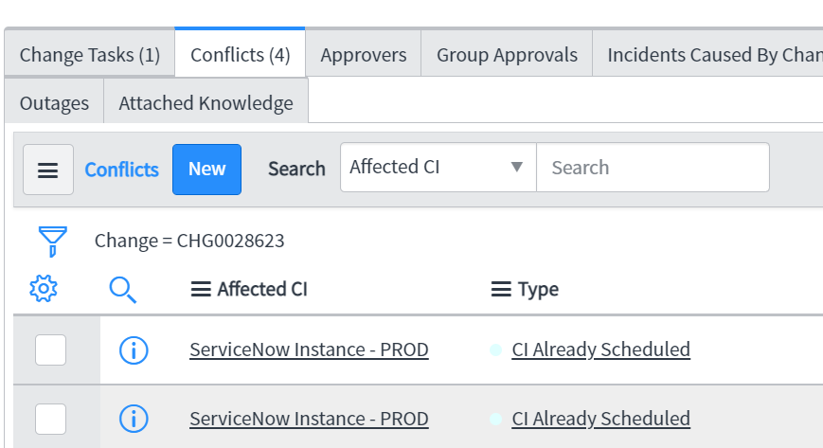The height and width of the screenshot is (448, 823).
Task: Preview second conflict record info icon
Action: (x=134, y=419)
